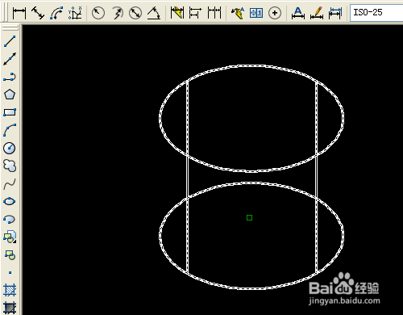
Task: Open the Insert Block tool
Action: [x=10, y=237]
